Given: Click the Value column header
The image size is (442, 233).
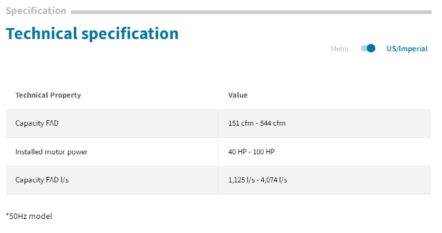Looking at the screenshot, I should pos(238,95).
